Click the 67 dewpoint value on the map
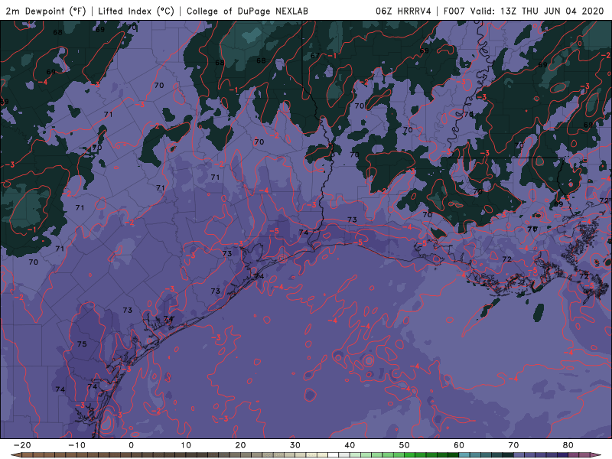The width and height of the screenshot is (612, 459). pos(315,55)
